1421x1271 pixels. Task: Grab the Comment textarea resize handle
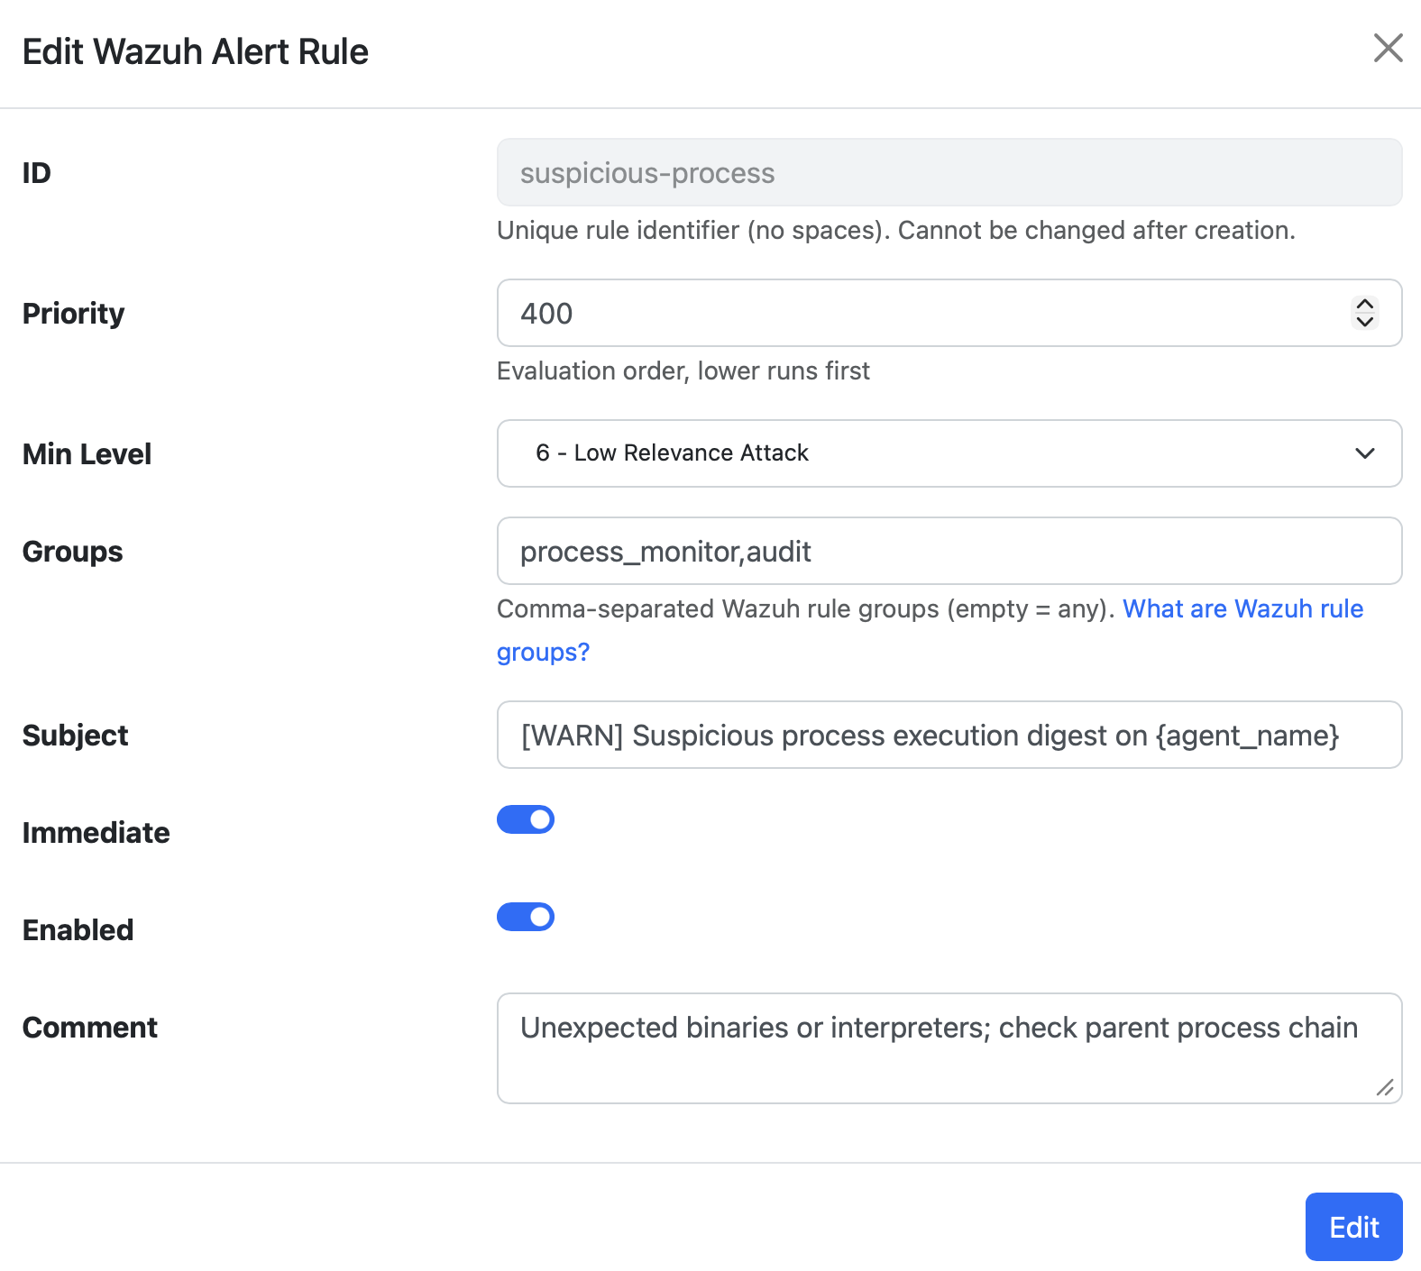coord(1386,1088)
